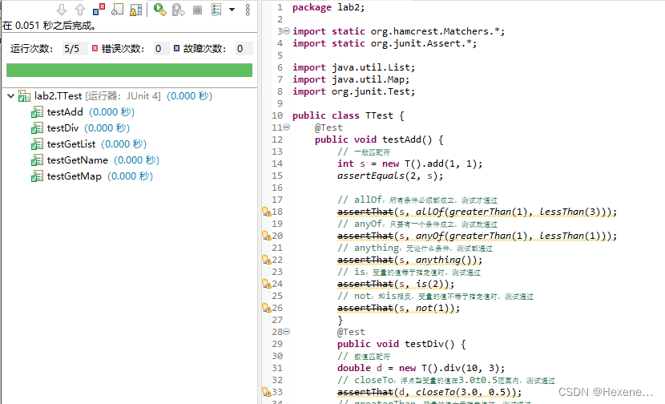Open test run history icon
The width and height of the screenshot is (665, 404).
216,10
